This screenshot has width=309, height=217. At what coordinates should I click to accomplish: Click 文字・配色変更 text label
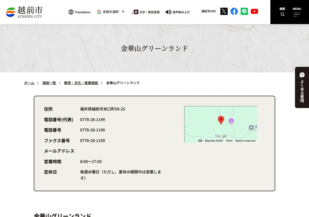[x=150, y=12]
